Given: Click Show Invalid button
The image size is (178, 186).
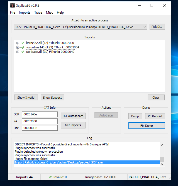Looking at the screenshot, I should tap(26, 97).
